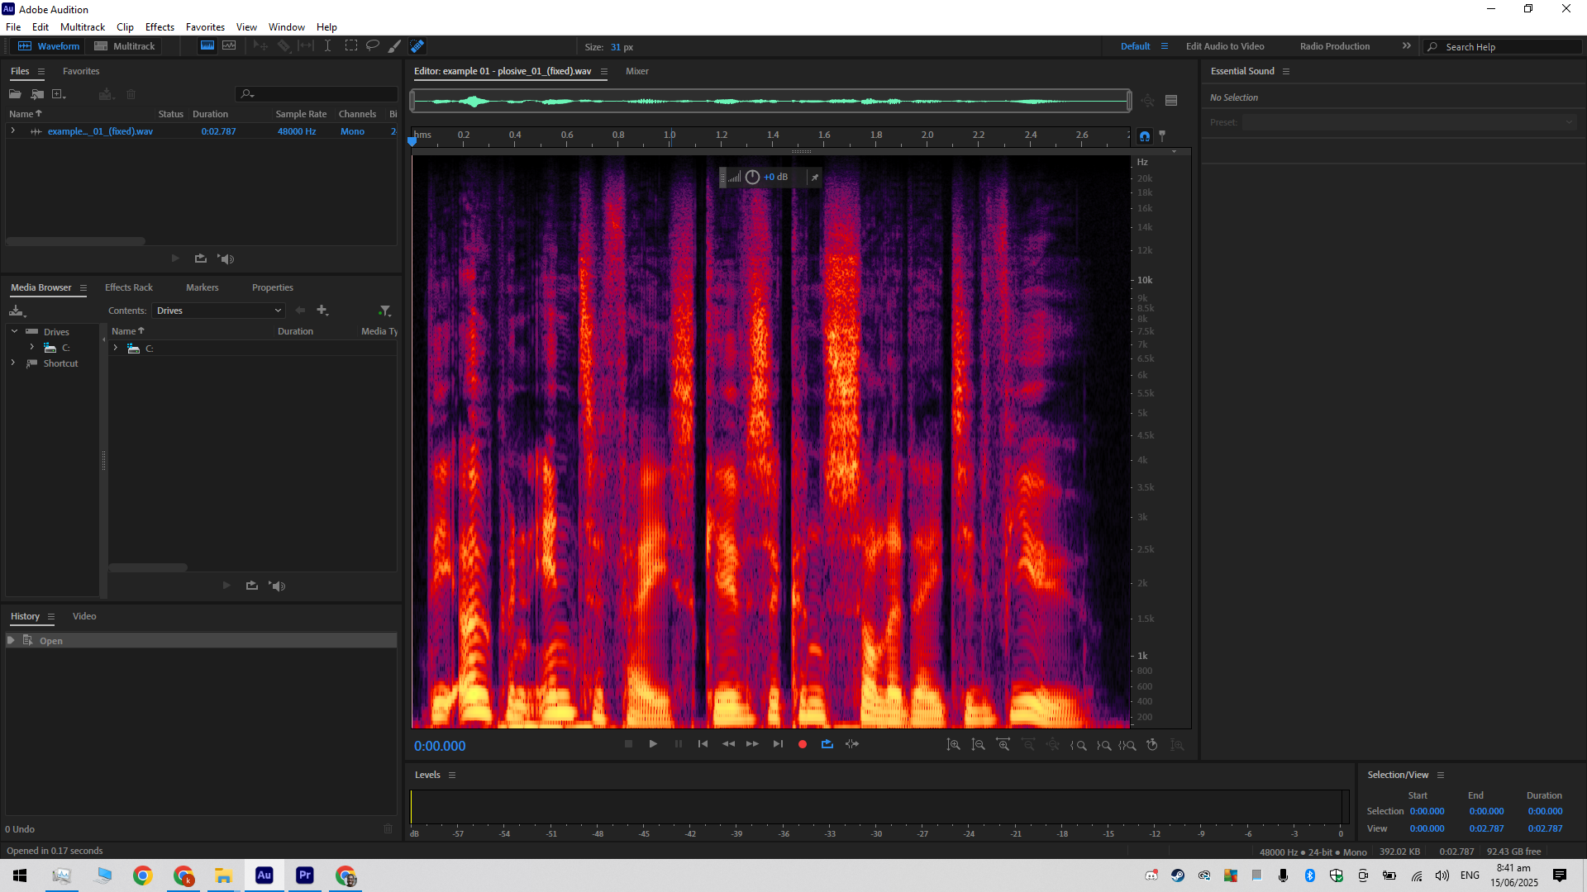Viewport: 1587px width, 892px height.
Task: Click the Media Browser import download icon
Action: pos(17,311)
